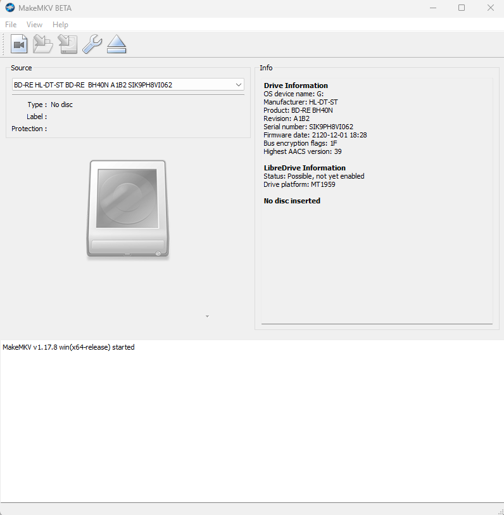
Task: Click the Status Possible, not yet enabled line
Action: pos(314,176)
